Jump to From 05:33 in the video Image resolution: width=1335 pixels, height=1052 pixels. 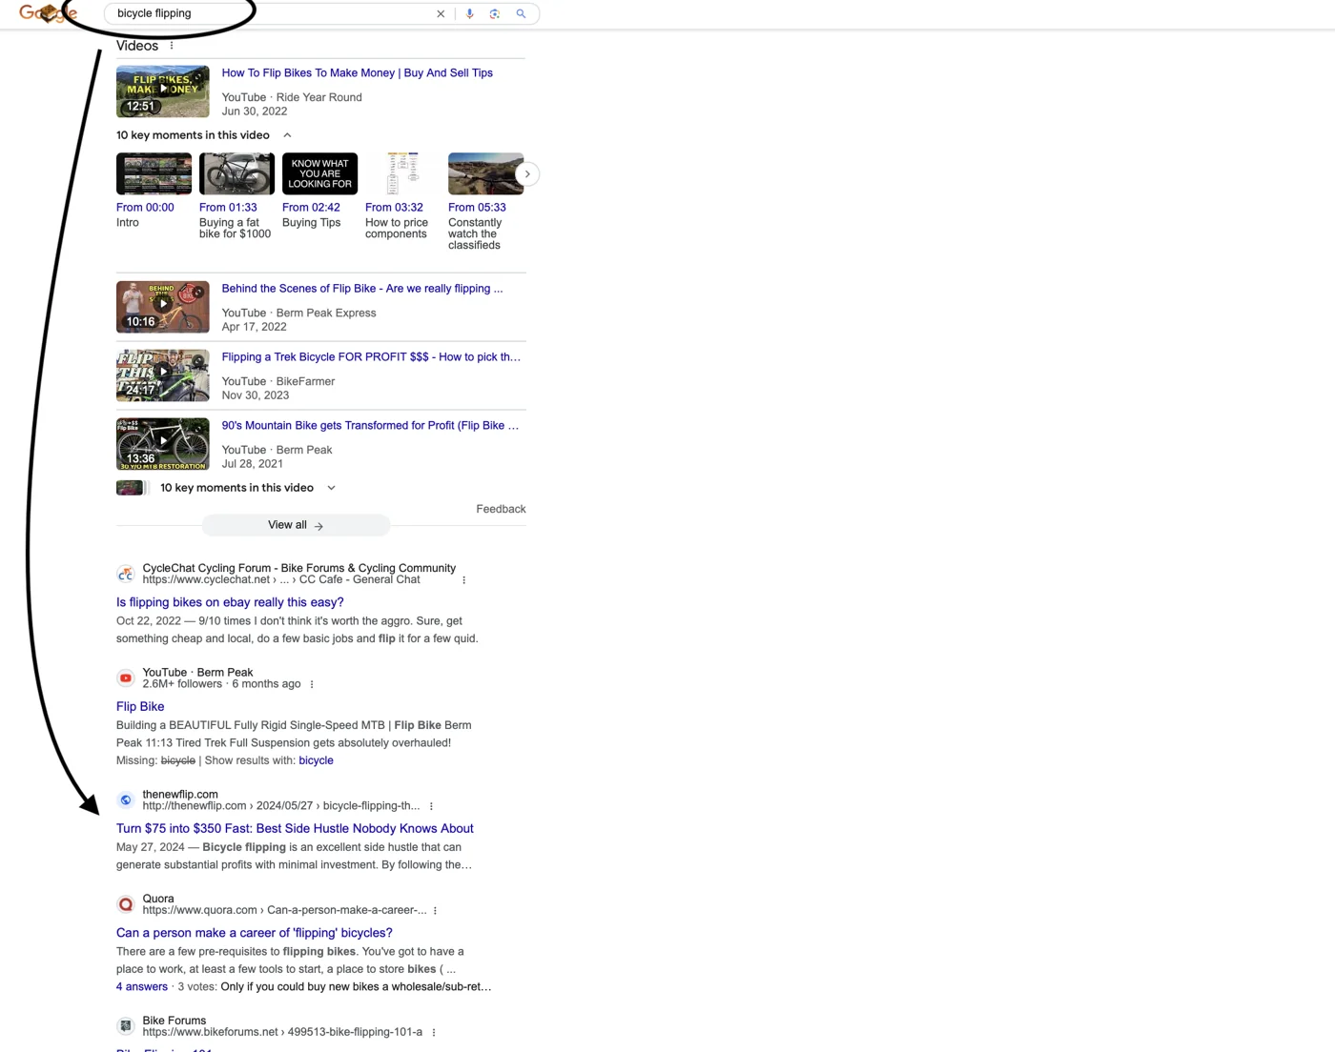tap(477, 208)
